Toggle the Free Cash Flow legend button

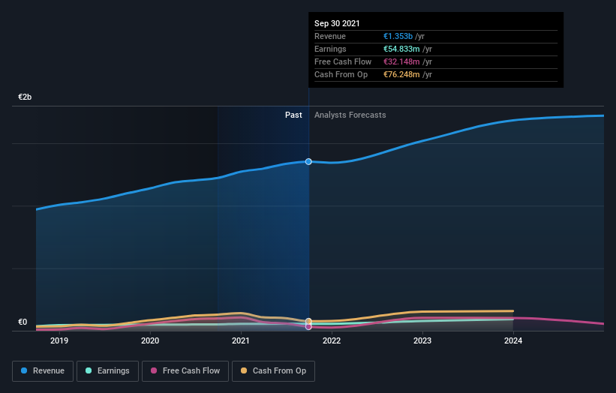tap(185, 371)
